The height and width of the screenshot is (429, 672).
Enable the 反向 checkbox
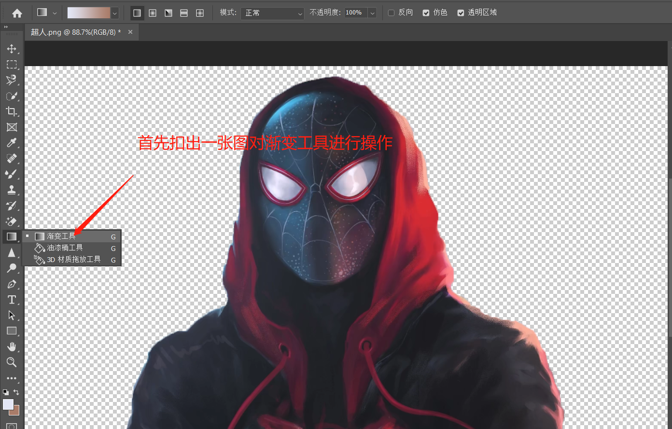[392, 13]
